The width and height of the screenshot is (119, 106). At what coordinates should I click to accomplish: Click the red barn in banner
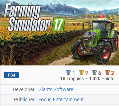coord(102,16)
